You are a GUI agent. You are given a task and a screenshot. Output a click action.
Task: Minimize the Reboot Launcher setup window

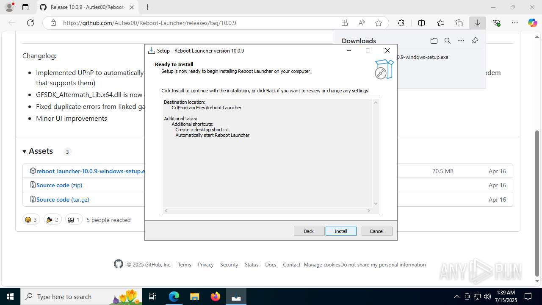(x=349, y=50)
